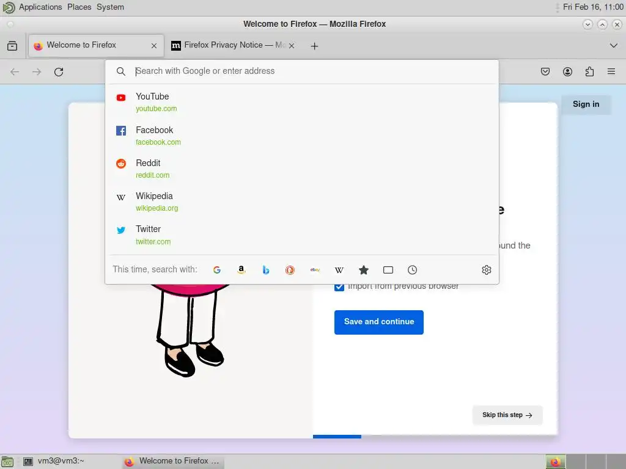Search this time with Amazon icon

tap(241, 270)
